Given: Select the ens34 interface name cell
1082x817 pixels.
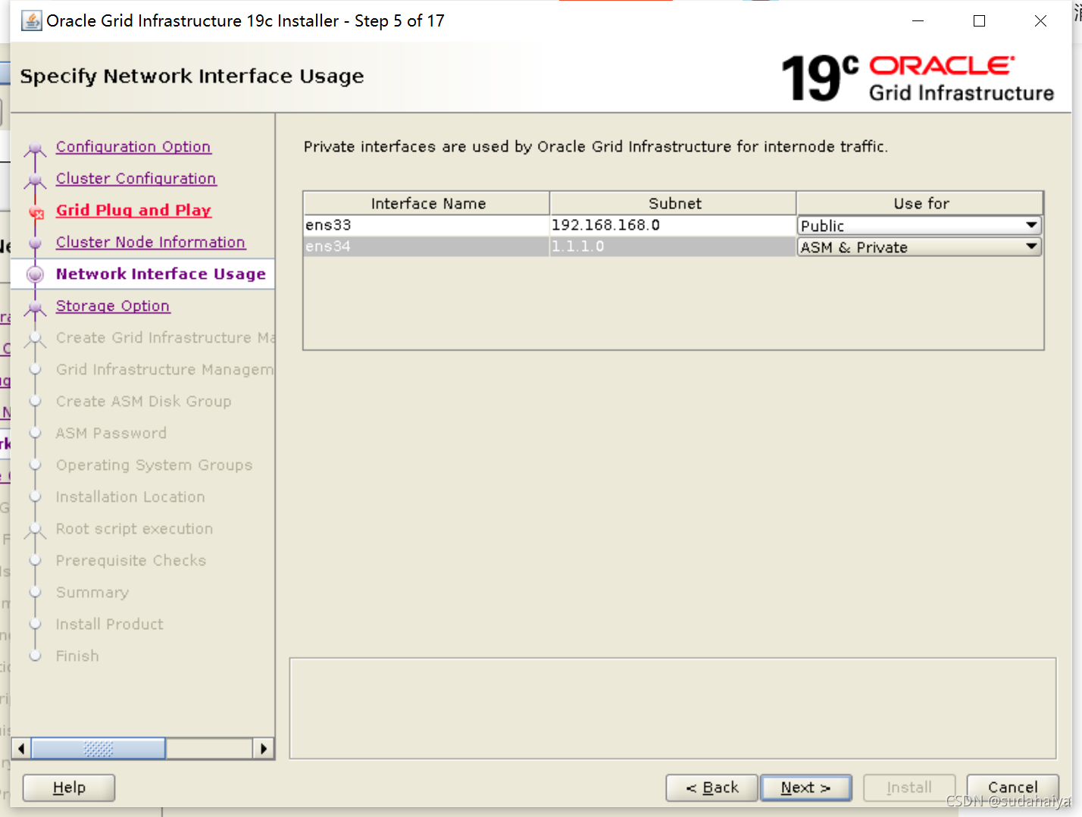Looking at the screenshot, I should pos(426,246).
